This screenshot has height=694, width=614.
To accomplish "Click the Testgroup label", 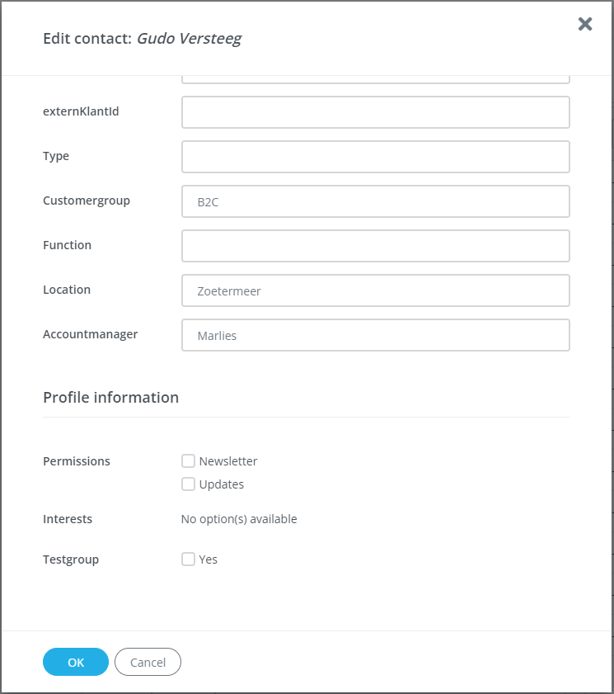I will (71, 559).
